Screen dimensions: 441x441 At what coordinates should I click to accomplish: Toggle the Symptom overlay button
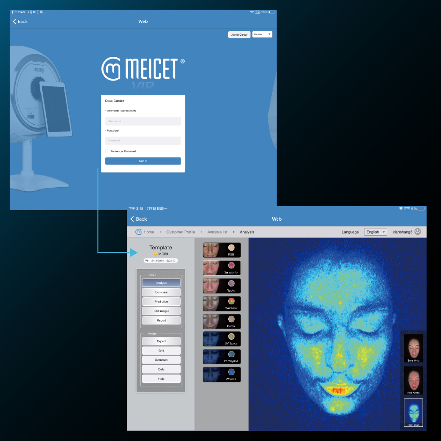click(x=161, y=360)
